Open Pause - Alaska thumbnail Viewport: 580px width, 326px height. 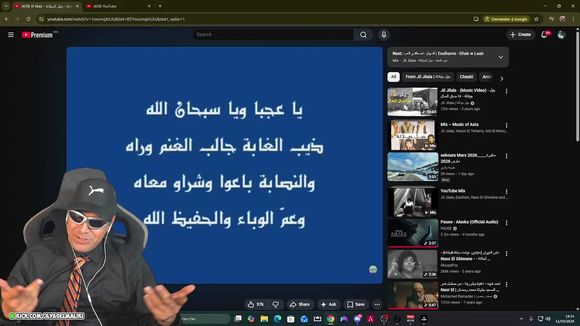point(412,233)
